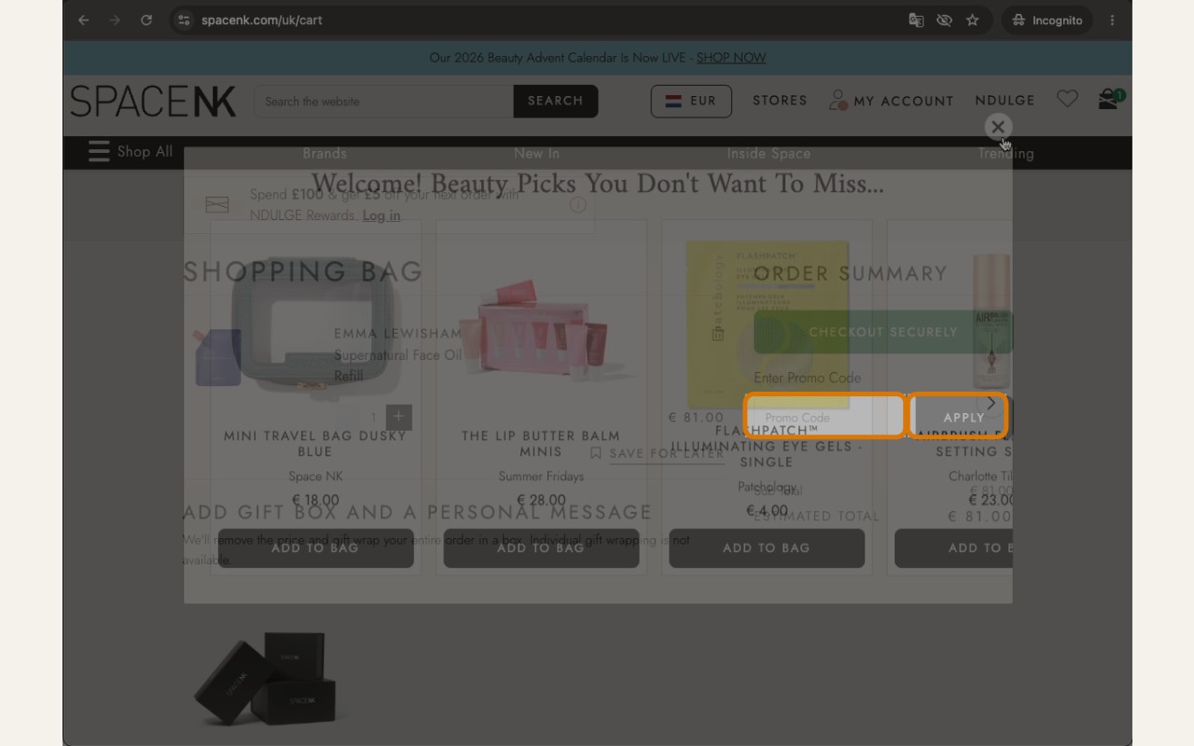The width and height of the screenshot is (1194, 746).
Task: Click the SEARCH button
Action: pyautogui.click(x=556, y=101)
